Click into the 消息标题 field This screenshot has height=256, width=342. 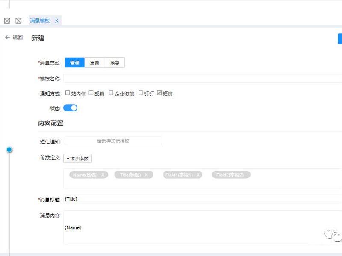point(203,199)
